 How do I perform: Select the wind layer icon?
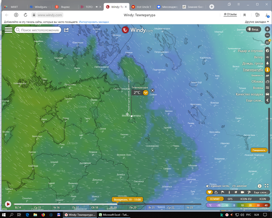point(267,57)
